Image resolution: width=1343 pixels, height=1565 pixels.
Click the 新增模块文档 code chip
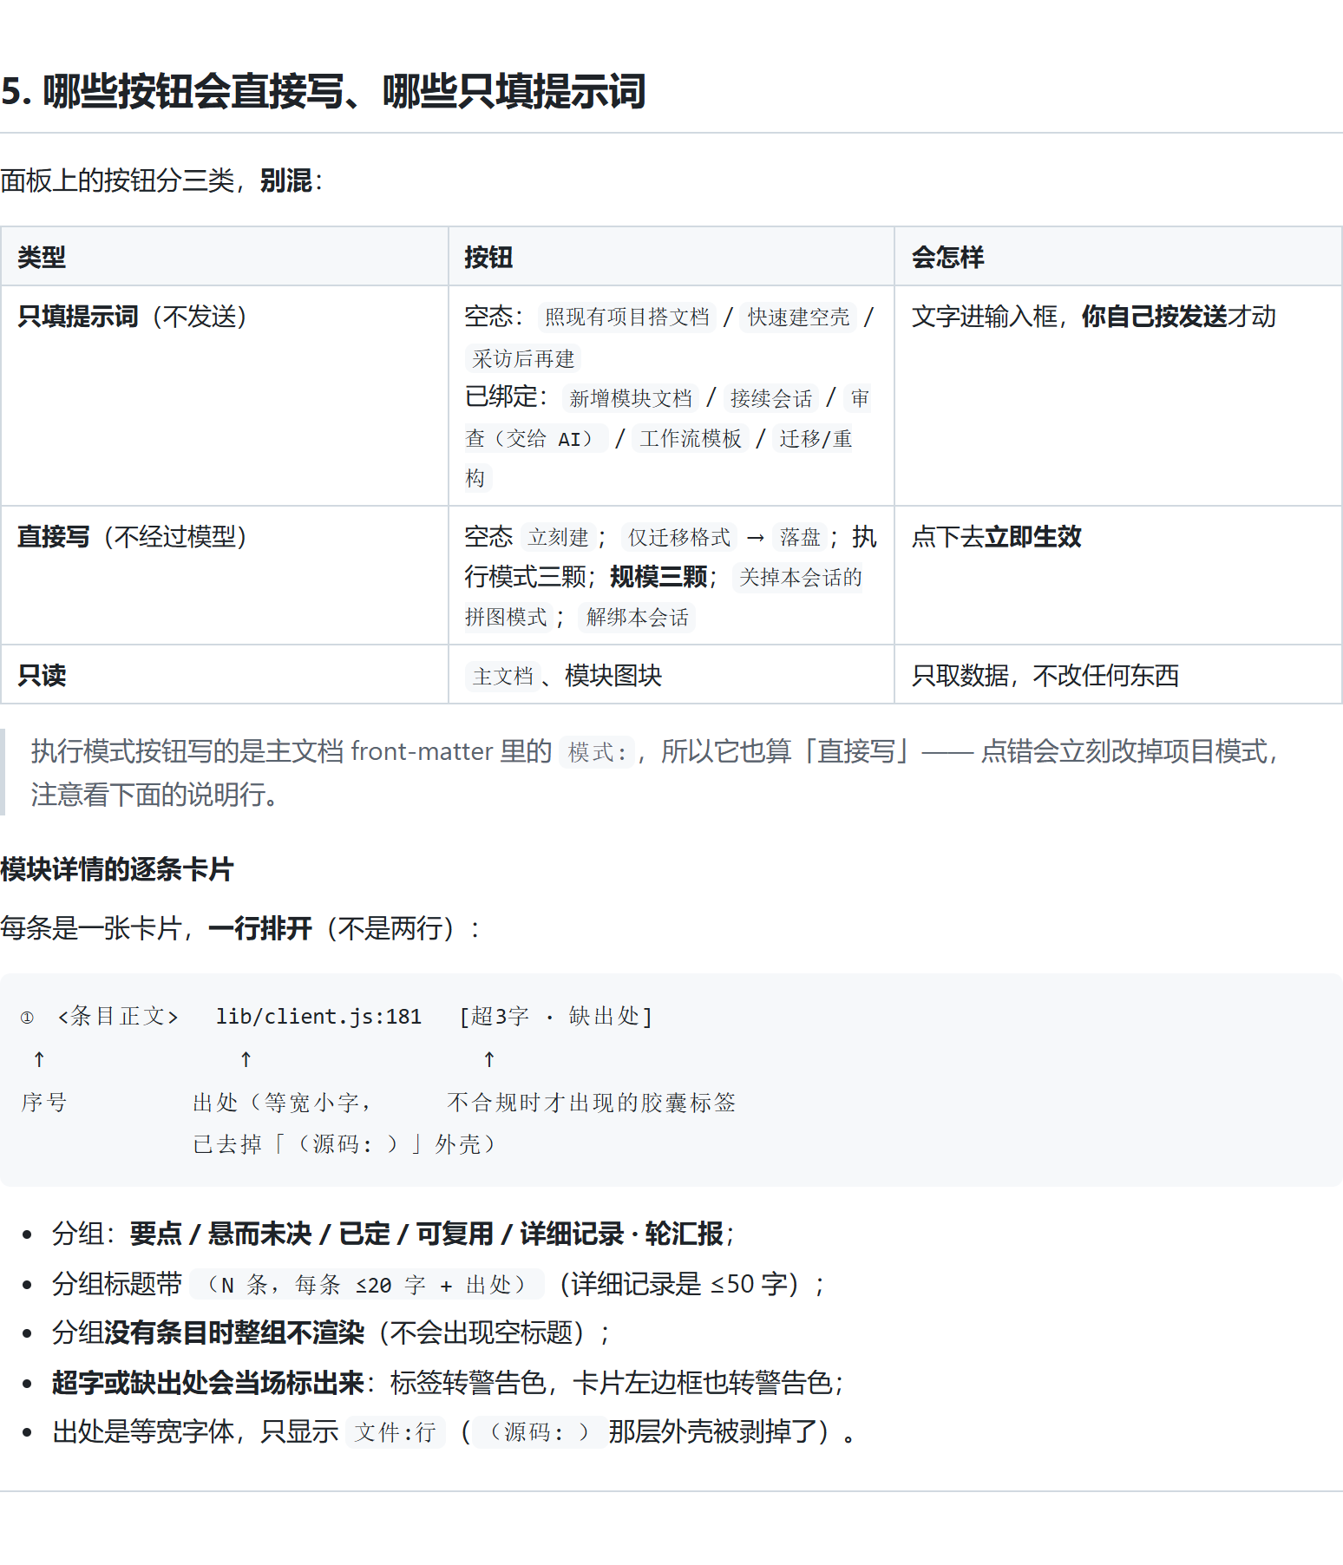631,398
